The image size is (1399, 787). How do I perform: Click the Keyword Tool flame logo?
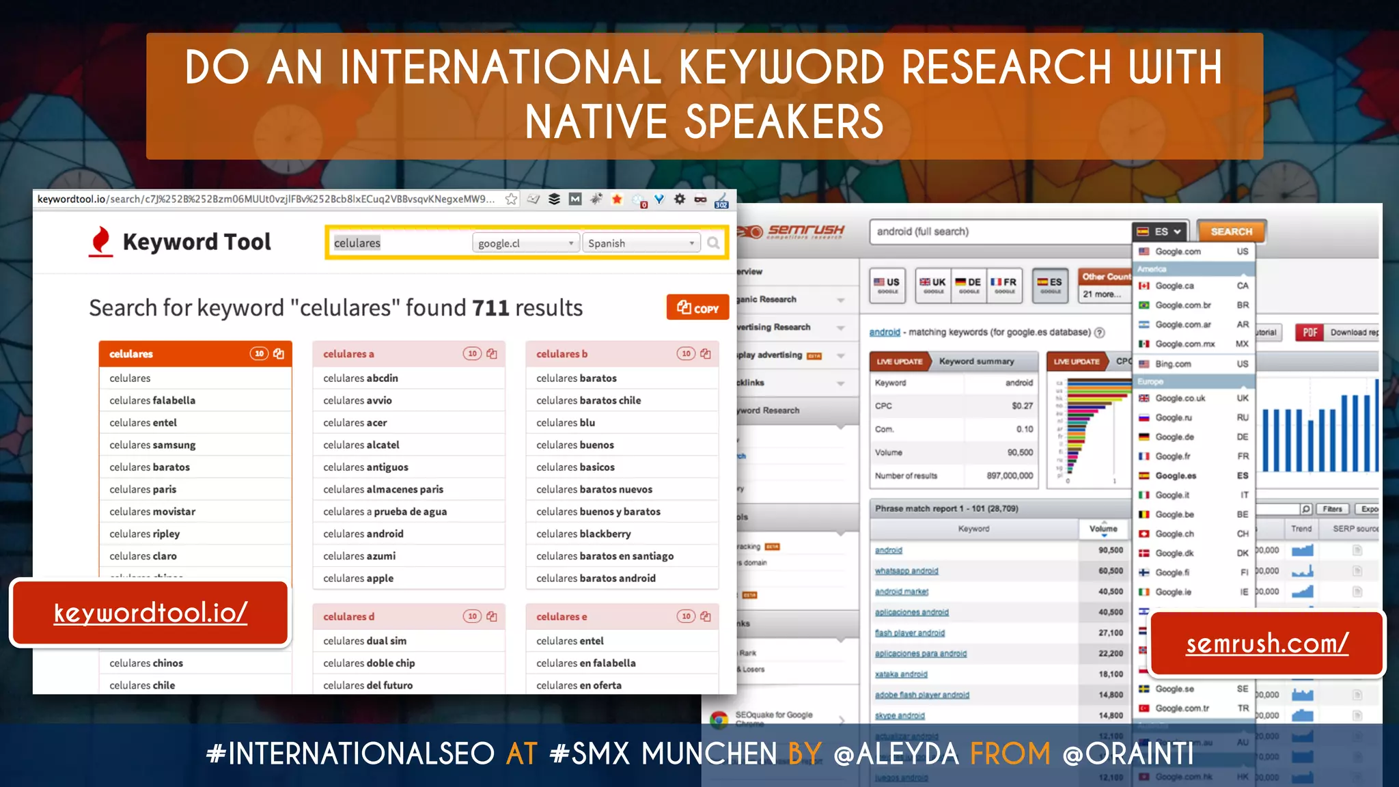click(x=100, y=241)
